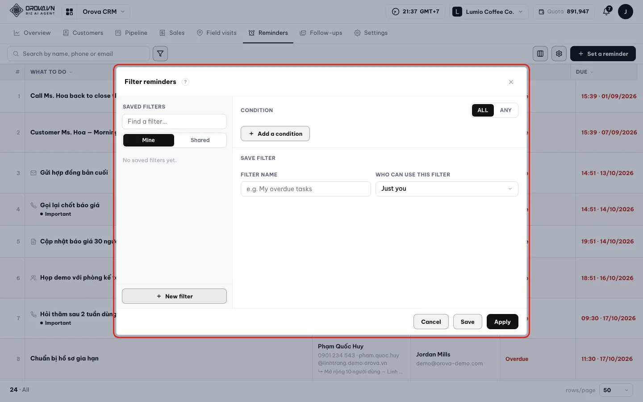643x402 pixels.
Task: Open the column layout icon
Action: pyautogui.click(x=540, y=54)
